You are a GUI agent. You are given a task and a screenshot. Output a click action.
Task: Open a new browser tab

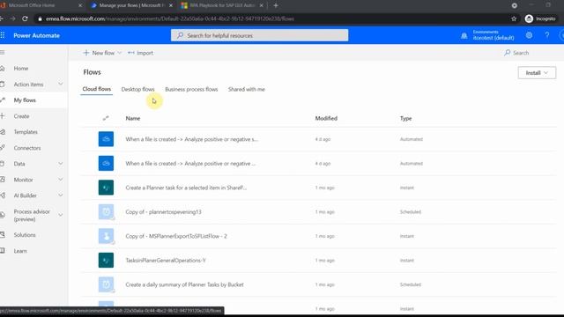[x=276, y=5]
